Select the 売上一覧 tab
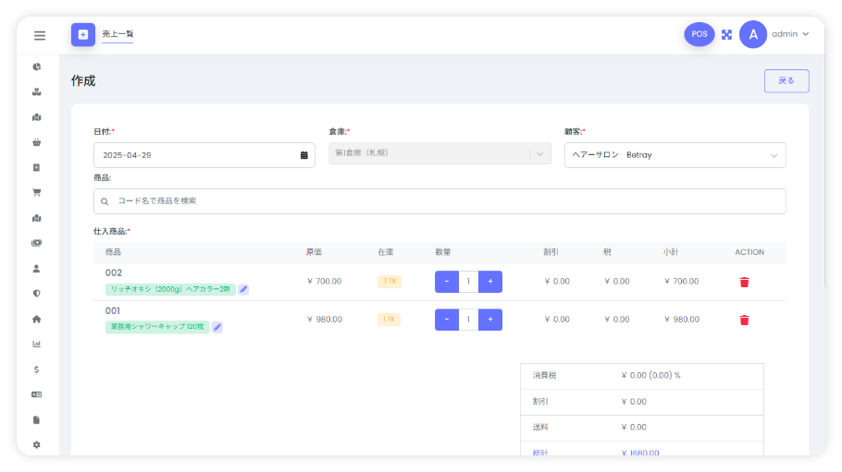Screen dimensions: 842x472 [x=118, y=34]
